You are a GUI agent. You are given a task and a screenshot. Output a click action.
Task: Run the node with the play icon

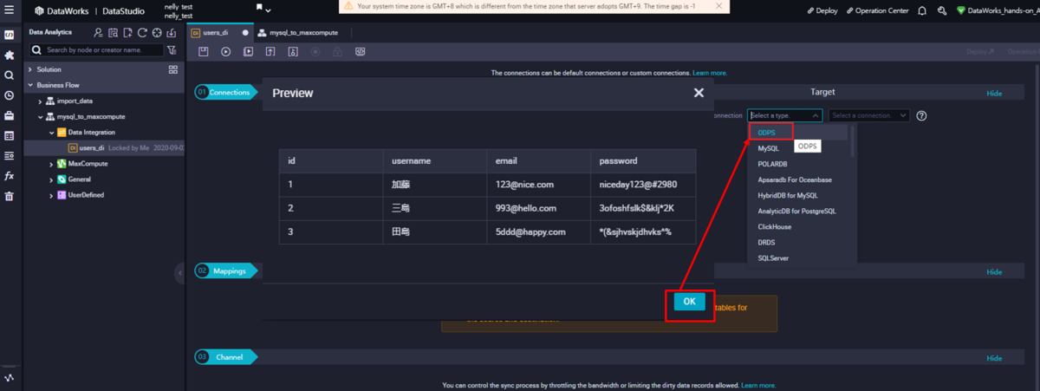point(225,51)
